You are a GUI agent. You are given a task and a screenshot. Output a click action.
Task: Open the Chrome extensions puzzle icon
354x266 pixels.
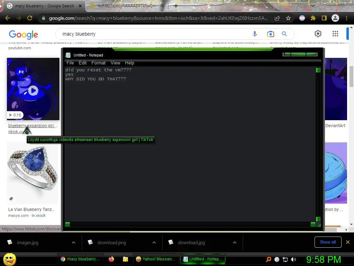coord(313,18)
